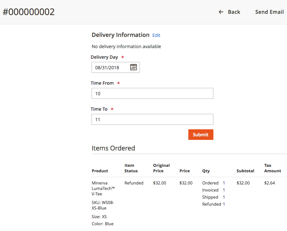Click into the Time To field
Image resolution: width=287 pixels, height=231 pixels.
(x=152, y=119)
